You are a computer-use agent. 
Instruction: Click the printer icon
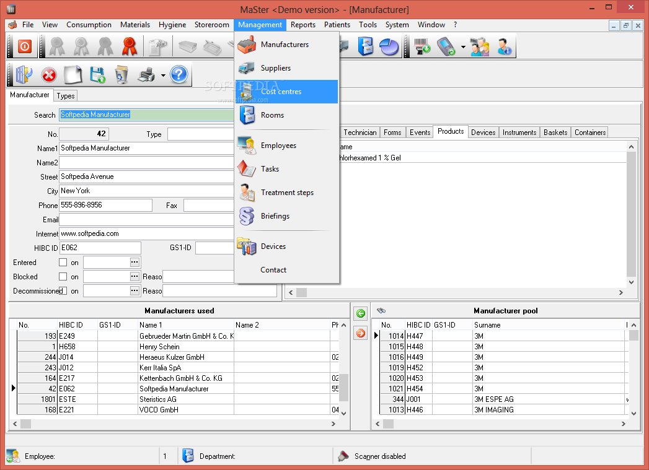click(146, 75)
